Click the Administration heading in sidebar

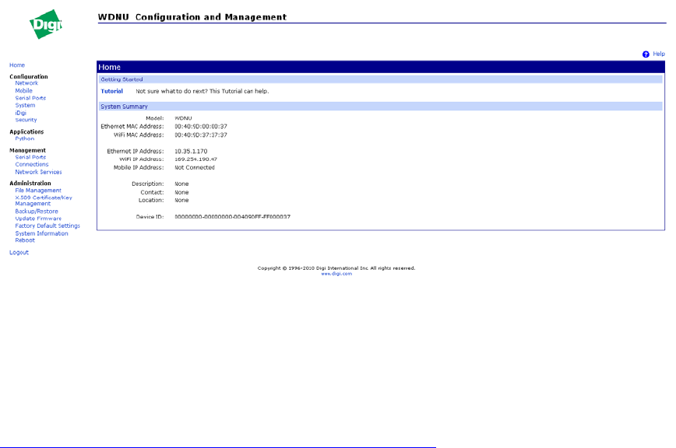tap(30, 184)
